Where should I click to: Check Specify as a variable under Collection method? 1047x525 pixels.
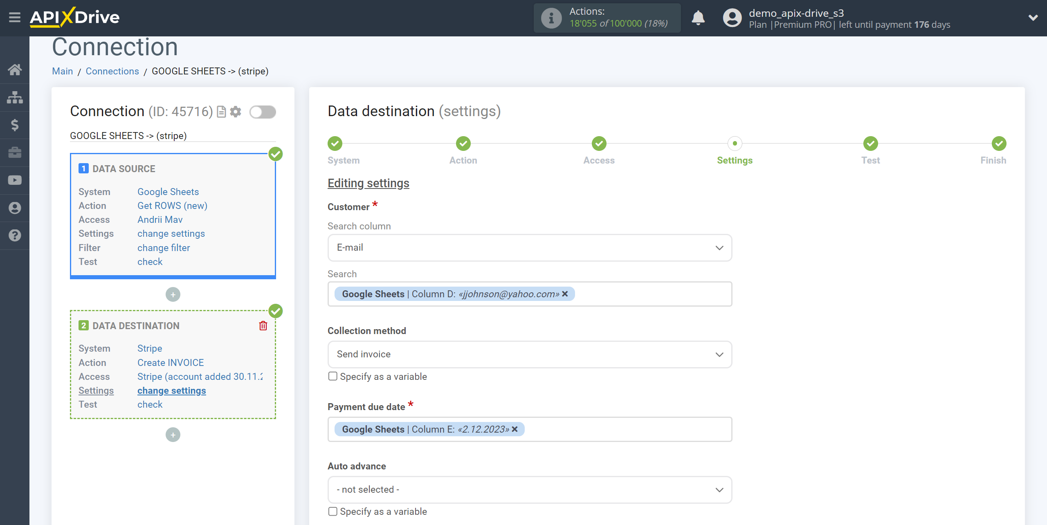pyautogui.click(x=333, y=376)
